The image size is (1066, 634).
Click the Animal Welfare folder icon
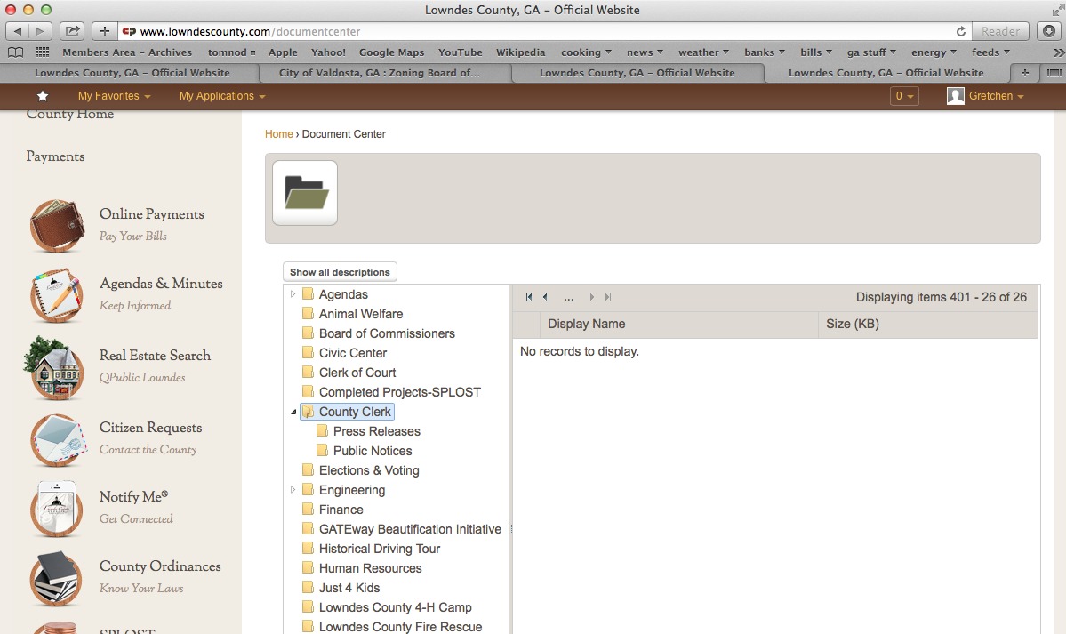coord(308,314)
